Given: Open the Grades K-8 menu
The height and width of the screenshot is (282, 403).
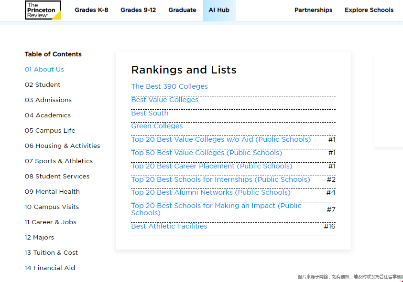Looking at the screenshot, I should pyautogui.click(x=91, y=10).
